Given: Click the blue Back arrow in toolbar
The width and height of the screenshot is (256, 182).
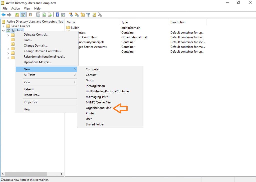Looking at the screenshot, I should pos(4,15).
